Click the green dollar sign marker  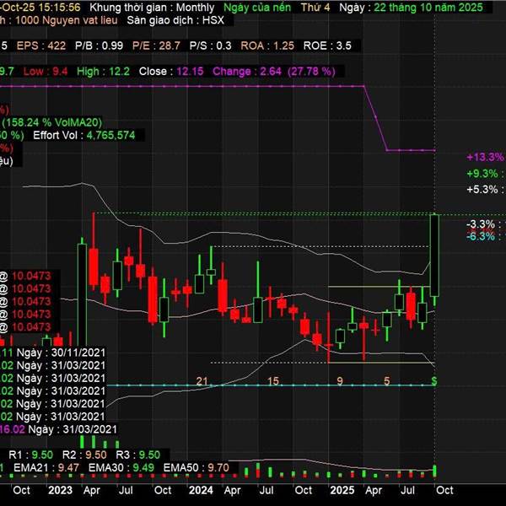coord(434,381)
